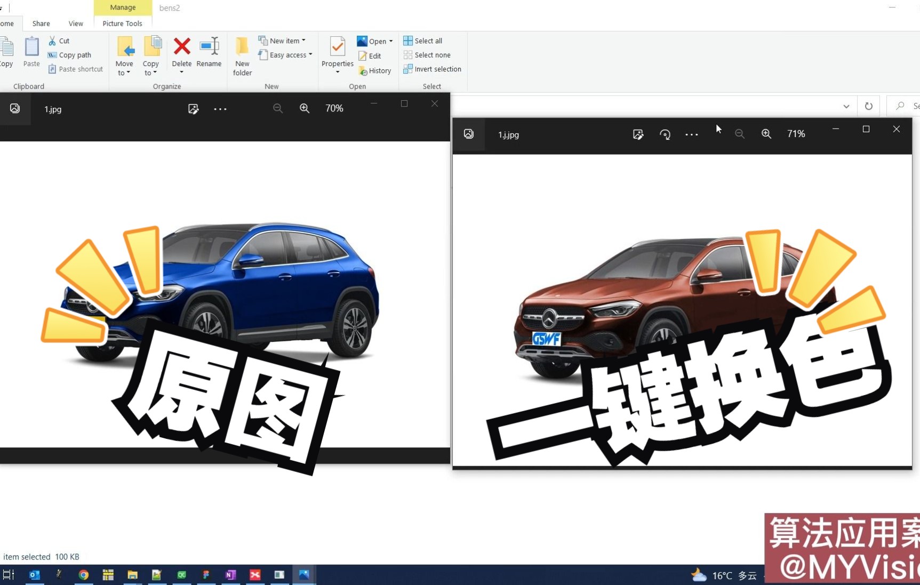This screenshot has width=920, height=585.
Task: Click Invert selection
Action: [x=433, y=69]
